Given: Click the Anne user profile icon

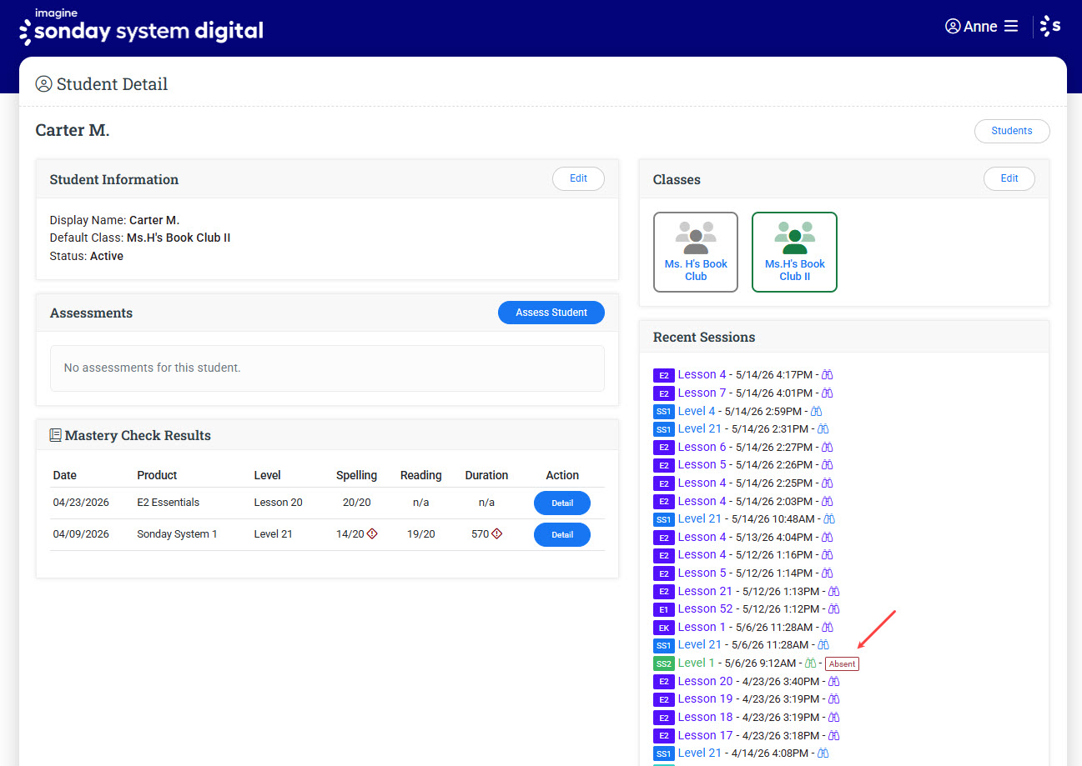Looking at the screenshot, I should 953,27.
